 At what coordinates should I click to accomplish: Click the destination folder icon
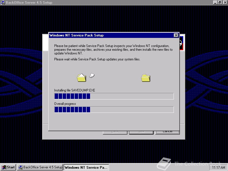click(146, 78)
